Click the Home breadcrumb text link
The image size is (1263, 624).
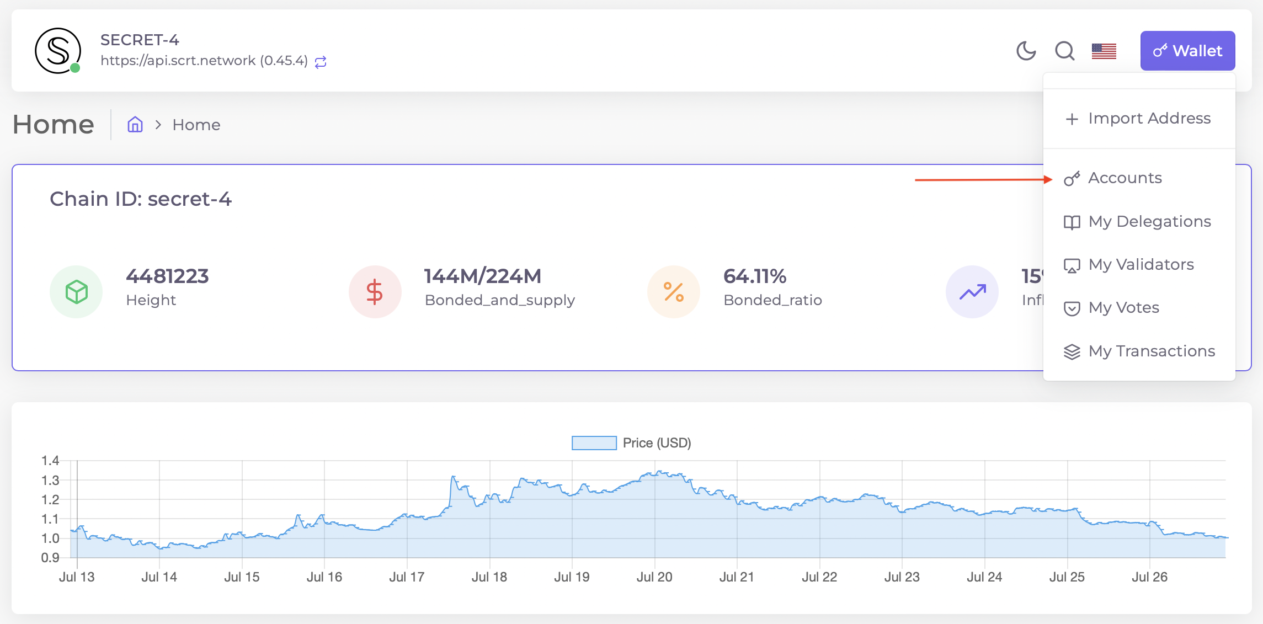(x=196, y=125)
